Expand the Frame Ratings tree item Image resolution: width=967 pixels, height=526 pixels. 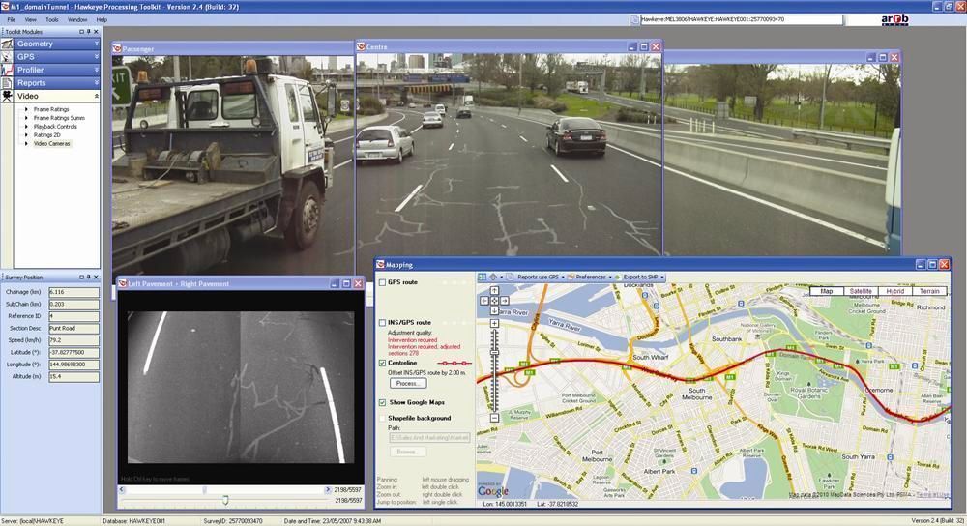pos(26,109)
